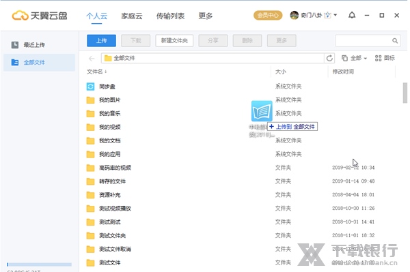The image size is (410, 272).
Task: Select the 我的视频 file name
Action: (109, 127)
